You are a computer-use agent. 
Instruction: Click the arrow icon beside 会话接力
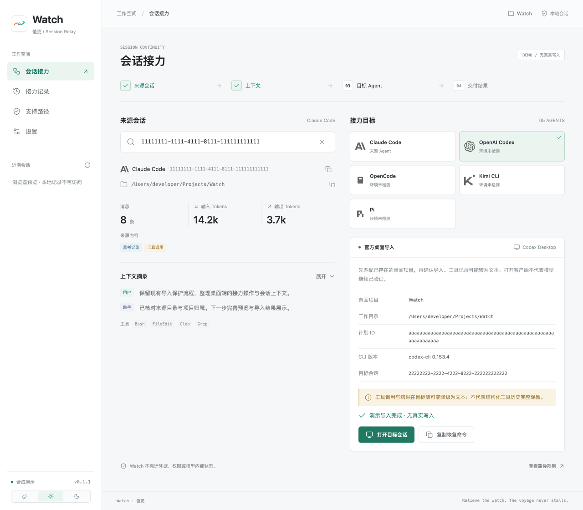coord(86,71)
